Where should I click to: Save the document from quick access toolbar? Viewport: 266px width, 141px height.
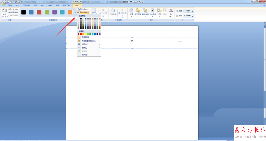coord(8,2)
